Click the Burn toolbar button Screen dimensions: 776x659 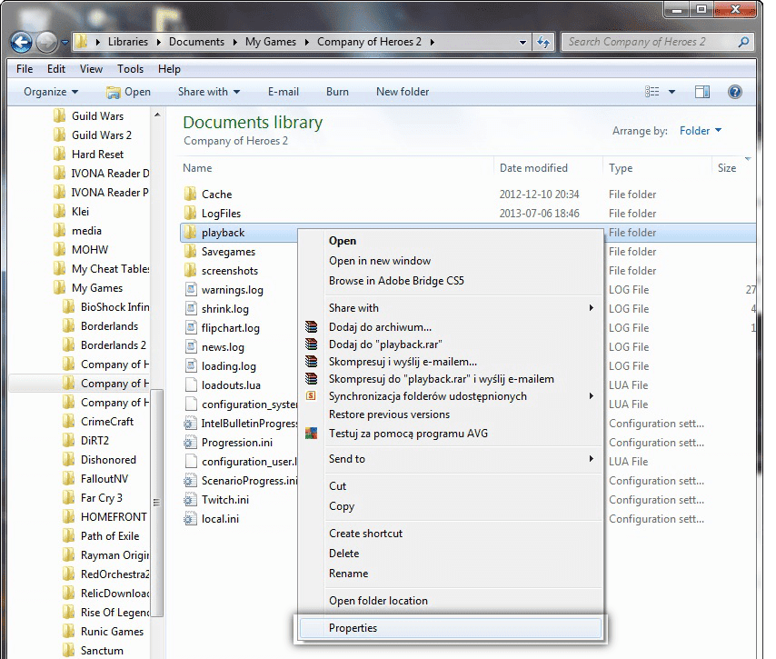(337, 91)
